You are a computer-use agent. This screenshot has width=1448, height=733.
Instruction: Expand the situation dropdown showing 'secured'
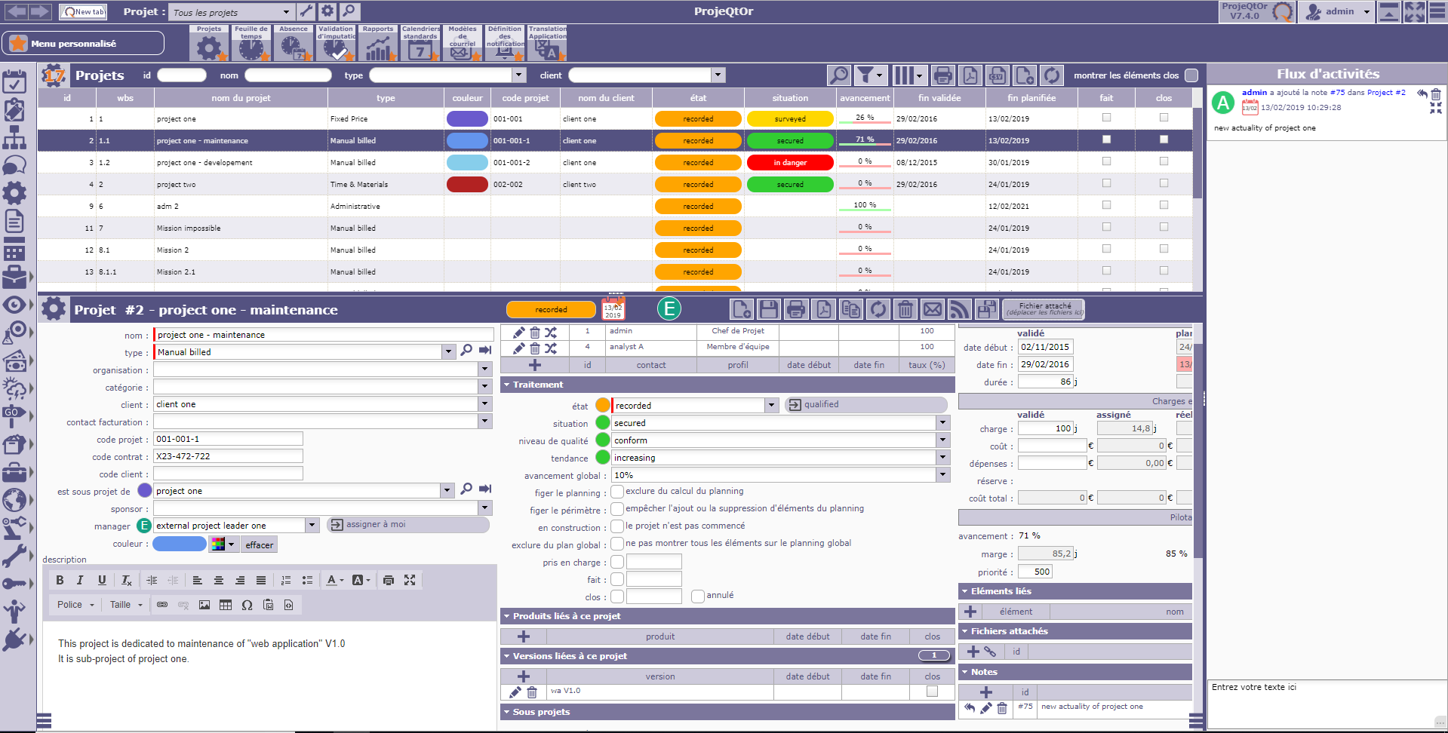pyautogui.click(x=942, y=423)
